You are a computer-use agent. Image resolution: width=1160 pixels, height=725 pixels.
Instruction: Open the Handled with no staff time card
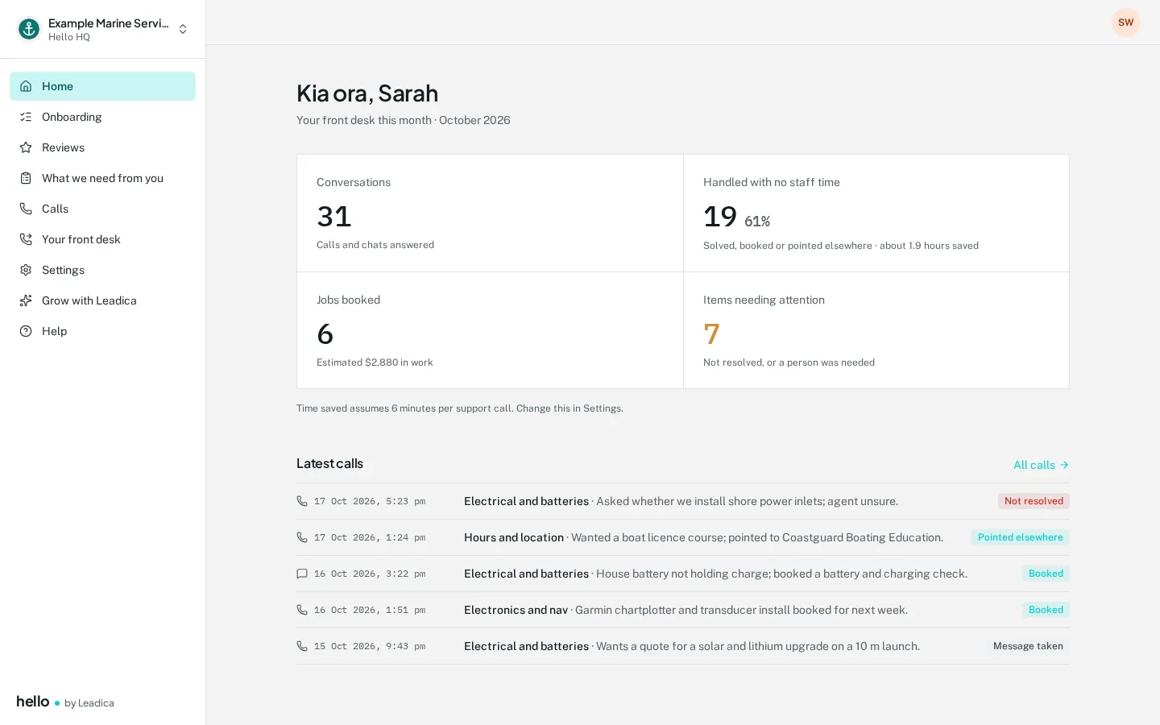pyautogui.click(x=876, y=213)
